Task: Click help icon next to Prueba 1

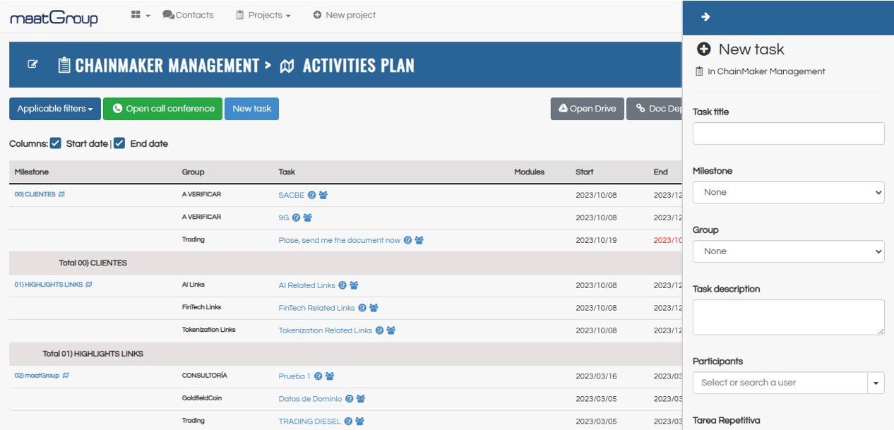Action: tap(318, 376)
